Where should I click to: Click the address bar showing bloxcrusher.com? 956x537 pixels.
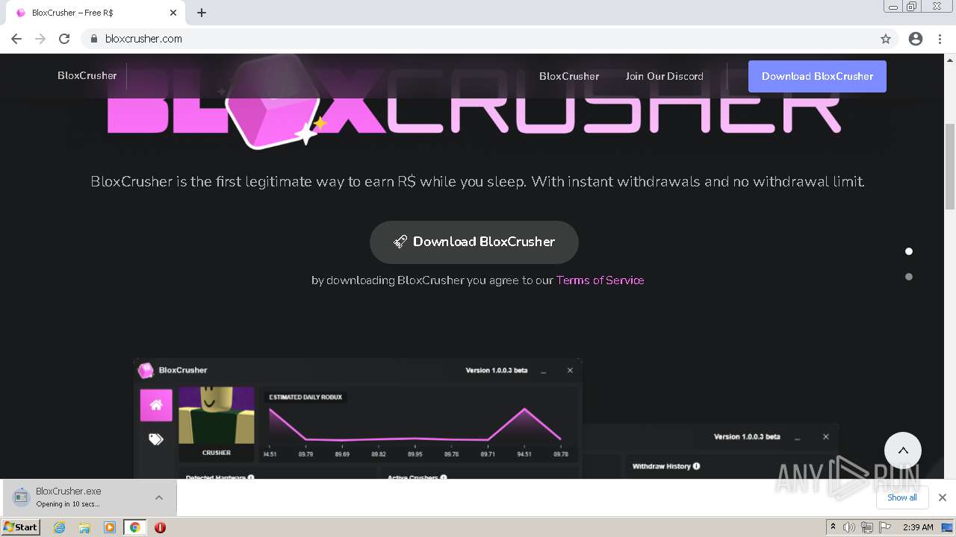point(478,39)
